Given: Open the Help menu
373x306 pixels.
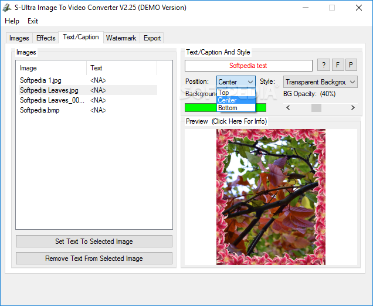Looking at the screenshot, I should (x=12, y=21).
